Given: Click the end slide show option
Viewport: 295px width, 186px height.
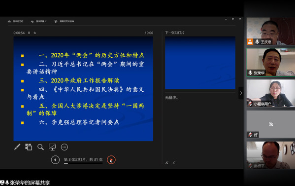Looking at the screenshot, I should point(64,21).
